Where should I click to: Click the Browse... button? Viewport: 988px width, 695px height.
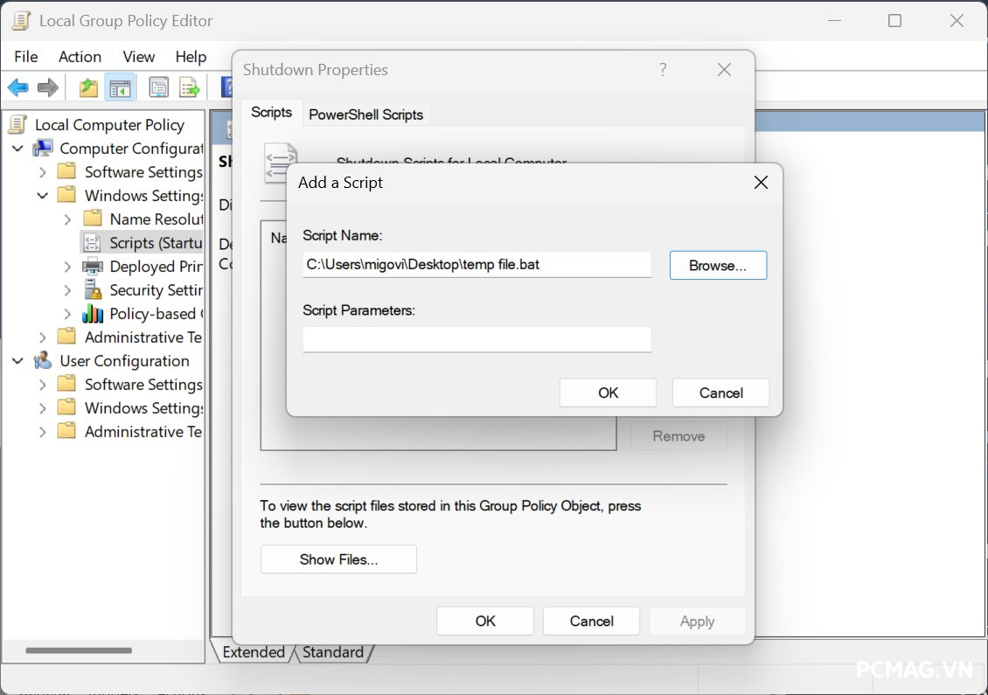pyautogui.click(x=717, y=266)
